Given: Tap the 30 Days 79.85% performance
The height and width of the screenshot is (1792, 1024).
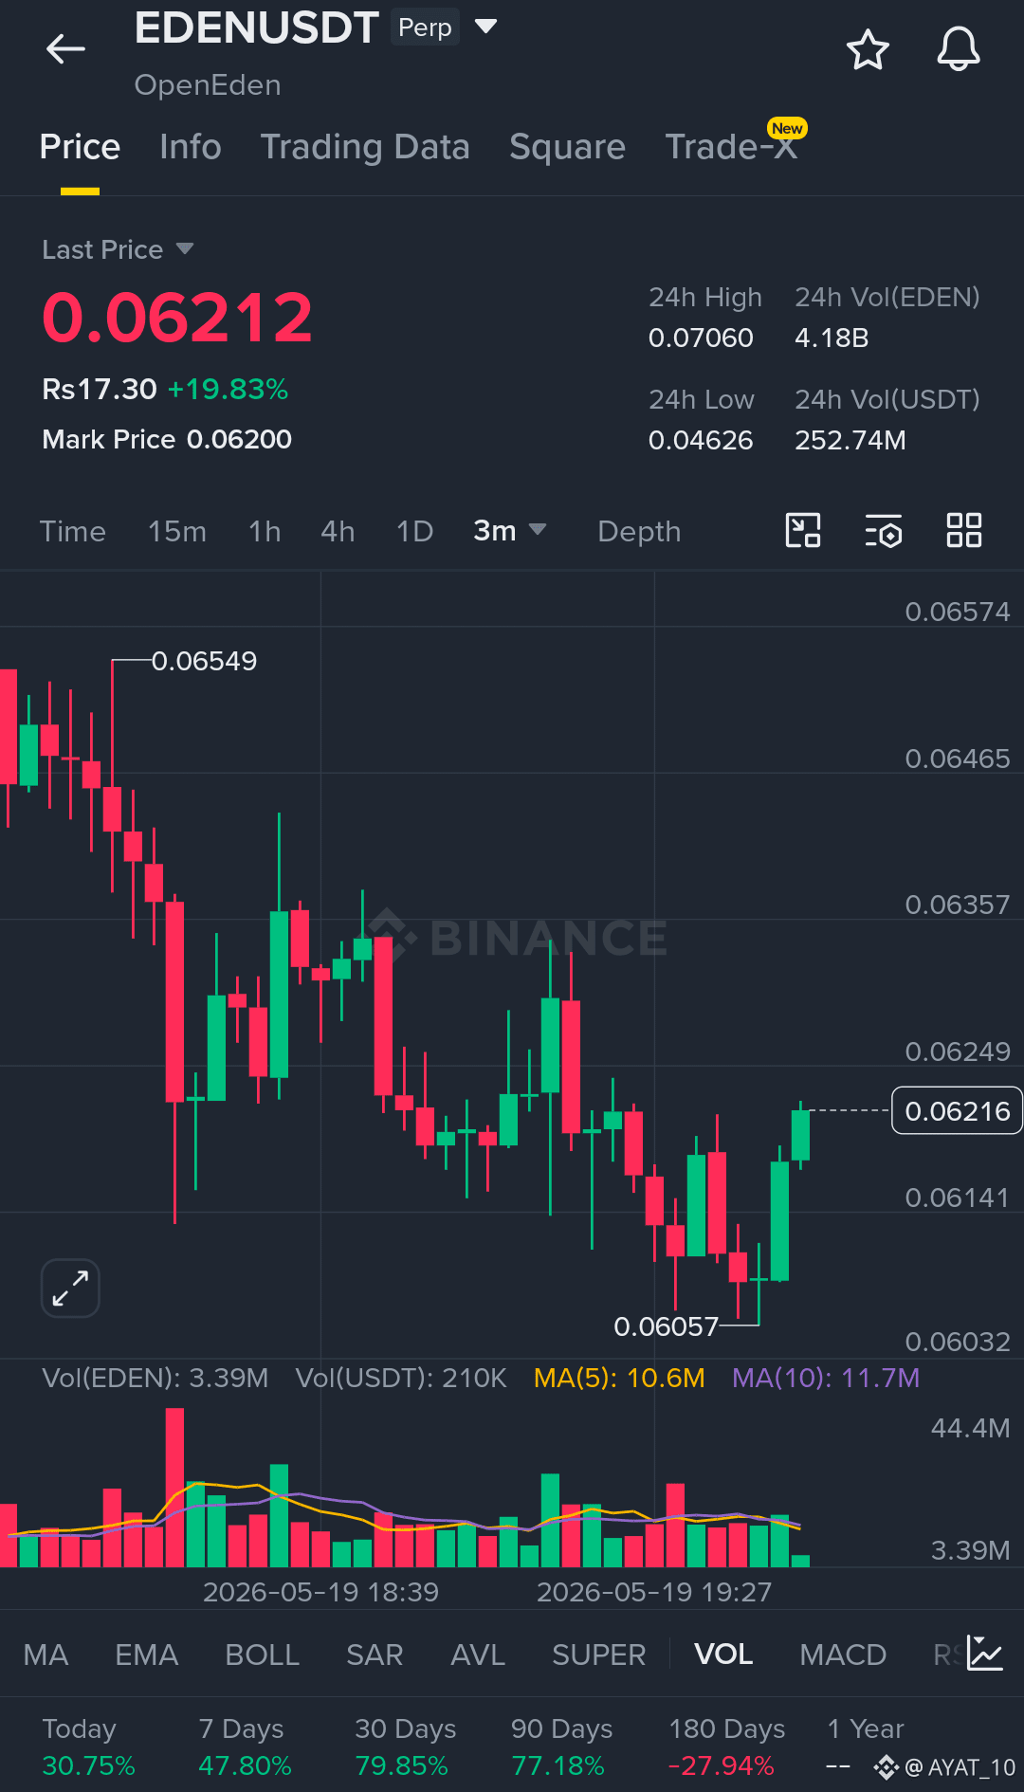Looking at the screenshot, I should (x=405, y=1747).
